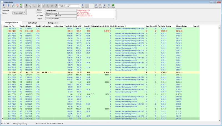Click status bar Art: Eingangsrechnung
Image resolution: width=222 pixels, height=126 pixels.
(20, 124)
